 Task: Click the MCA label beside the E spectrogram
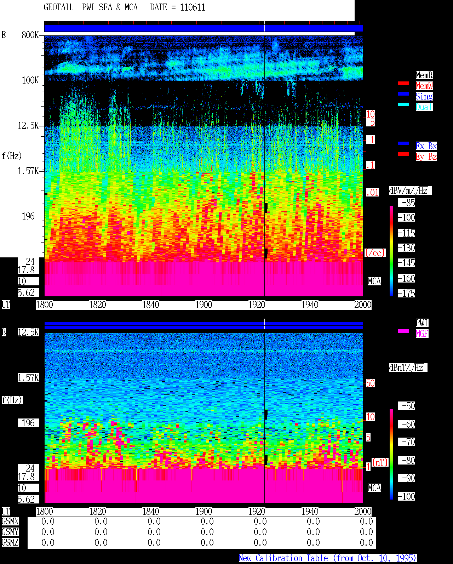tap(374, 281)
